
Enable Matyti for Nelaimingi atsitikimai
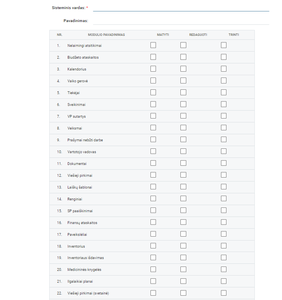[153, 45]
